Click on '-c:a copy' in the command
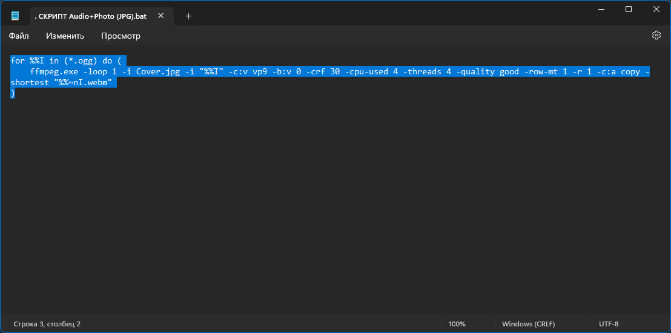671x333 pixels. click(x=619, y=72)
